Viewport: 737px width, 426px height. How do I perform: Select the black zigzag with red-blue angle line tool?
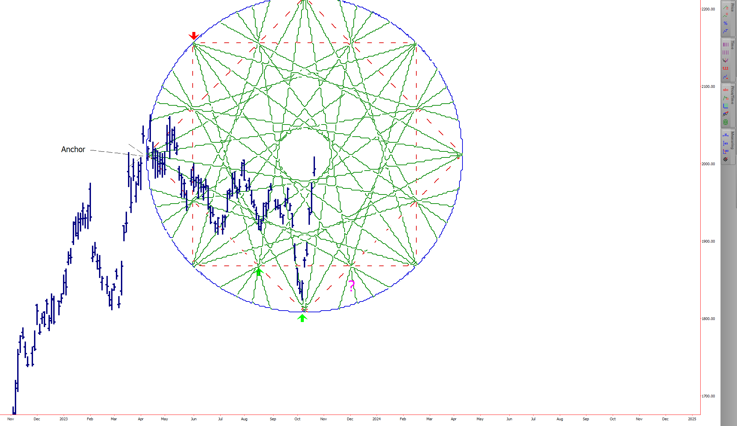[726, 114]
